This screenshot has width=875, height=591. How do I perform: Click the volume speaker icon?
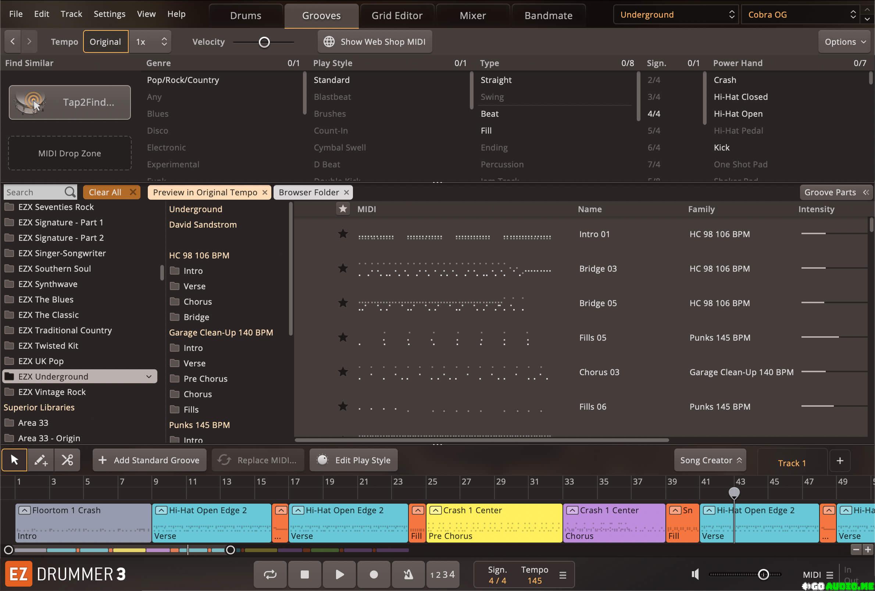click(695, 574)
